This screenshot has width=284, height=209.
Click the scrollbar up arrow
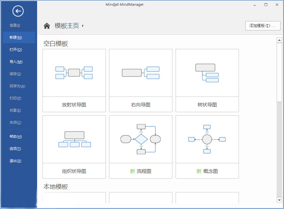point(279,40)
